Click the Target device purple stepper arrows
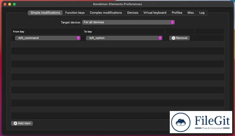The image size is (235, 136). pyautogui.click(x=172, y=22)
